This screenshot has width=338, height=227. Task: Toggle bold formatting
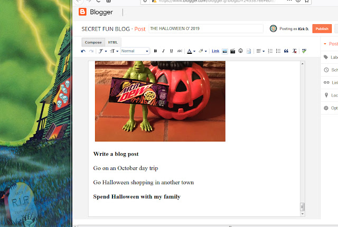[155, 51]
